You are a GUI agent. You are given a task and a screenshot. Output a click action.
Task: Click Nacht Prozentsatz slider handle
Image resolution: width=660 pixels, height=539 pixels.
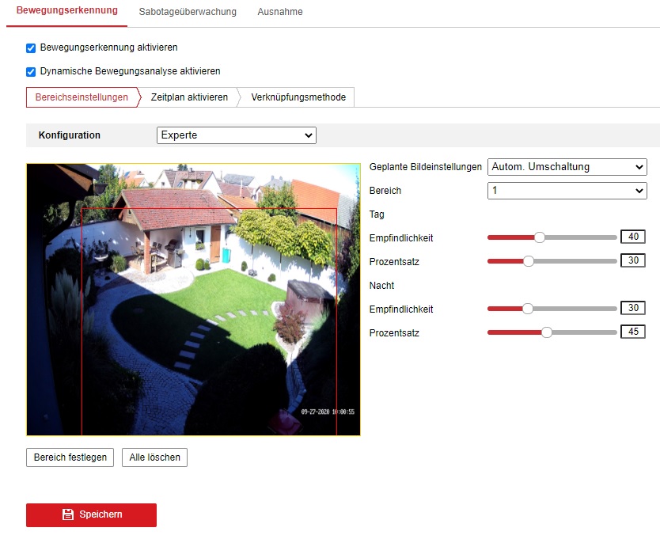546,332
